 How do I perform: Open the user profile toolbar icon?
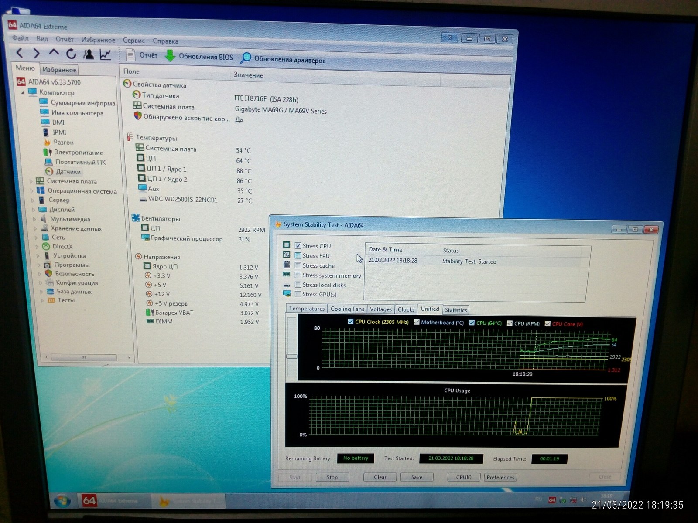coord(89,54)
